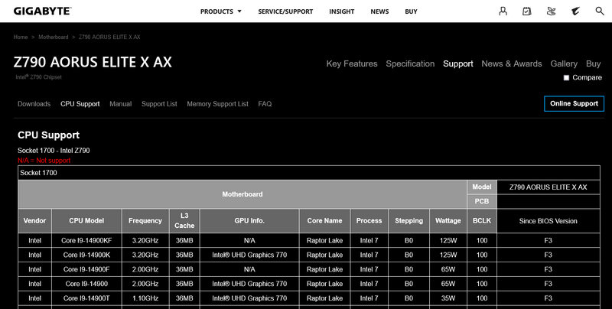Screen dimensions: 612x309
Task: Select the CPU Support sub-tab
Action: pos(80,104)
